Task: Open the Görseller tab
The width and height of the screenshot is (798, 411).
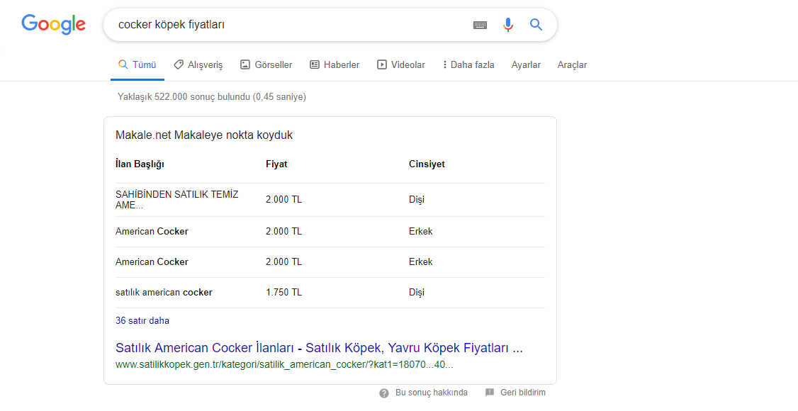Action: [x=266, y=64]
